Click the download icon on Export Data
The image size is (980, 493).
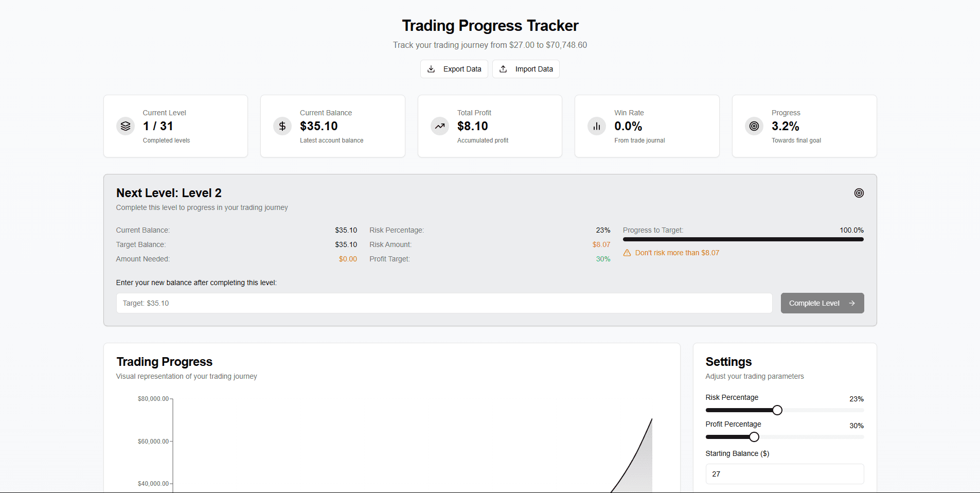coord(431,68)
